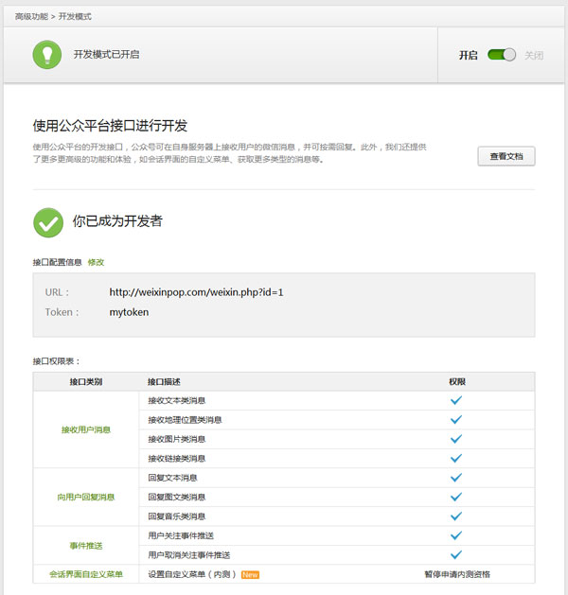Toggle the developer mode switch off
568x595 pixels.
click(x=502, y=55)
